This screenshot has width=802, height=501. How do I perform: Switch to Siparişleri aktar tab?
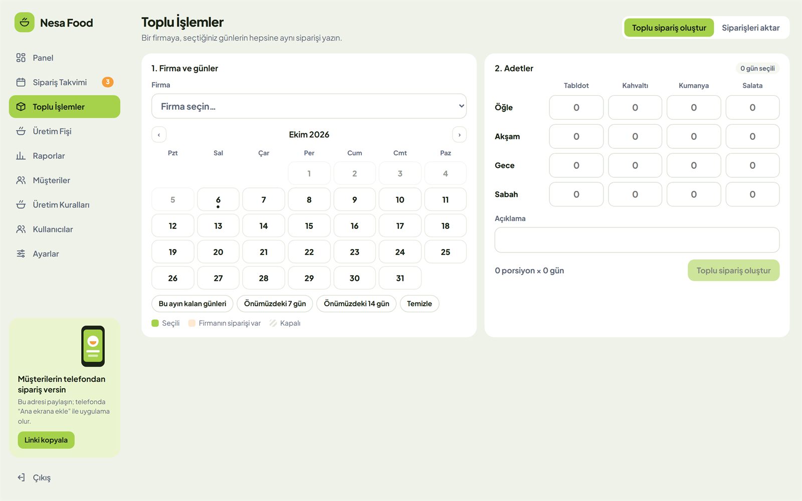(x=750, y=28)
